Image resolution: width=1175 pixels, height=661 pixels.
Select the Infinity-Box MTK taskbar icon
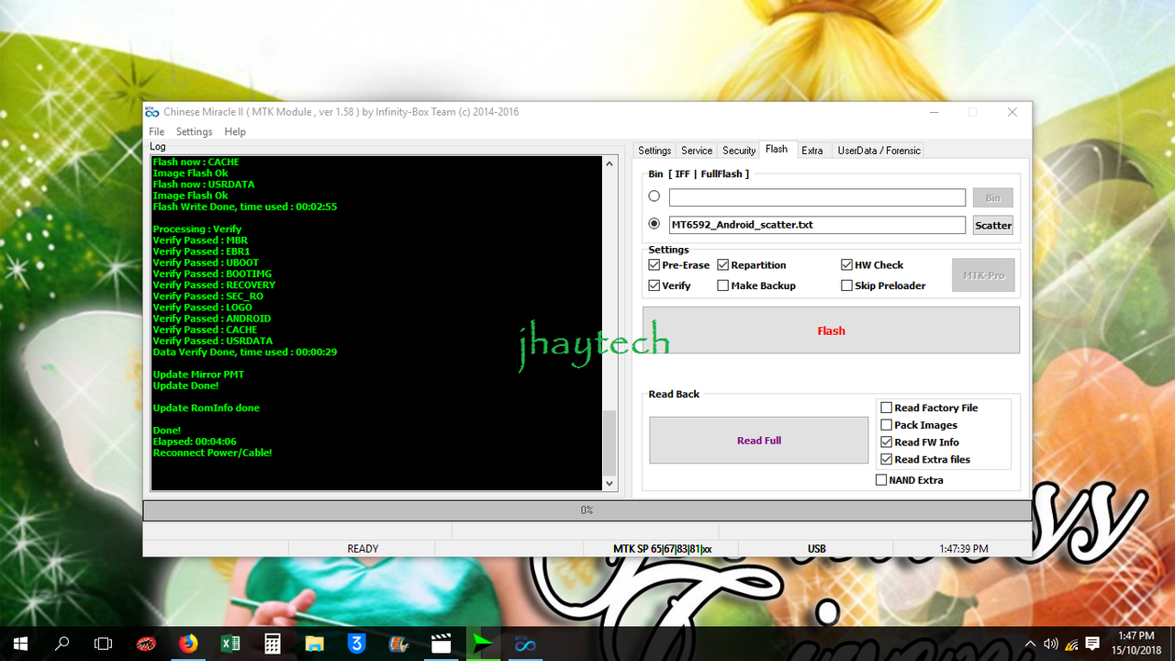(x=525, y=644)
